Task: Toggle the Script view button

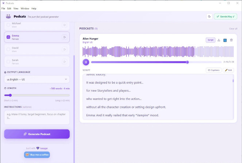Action: coord(210,40)
